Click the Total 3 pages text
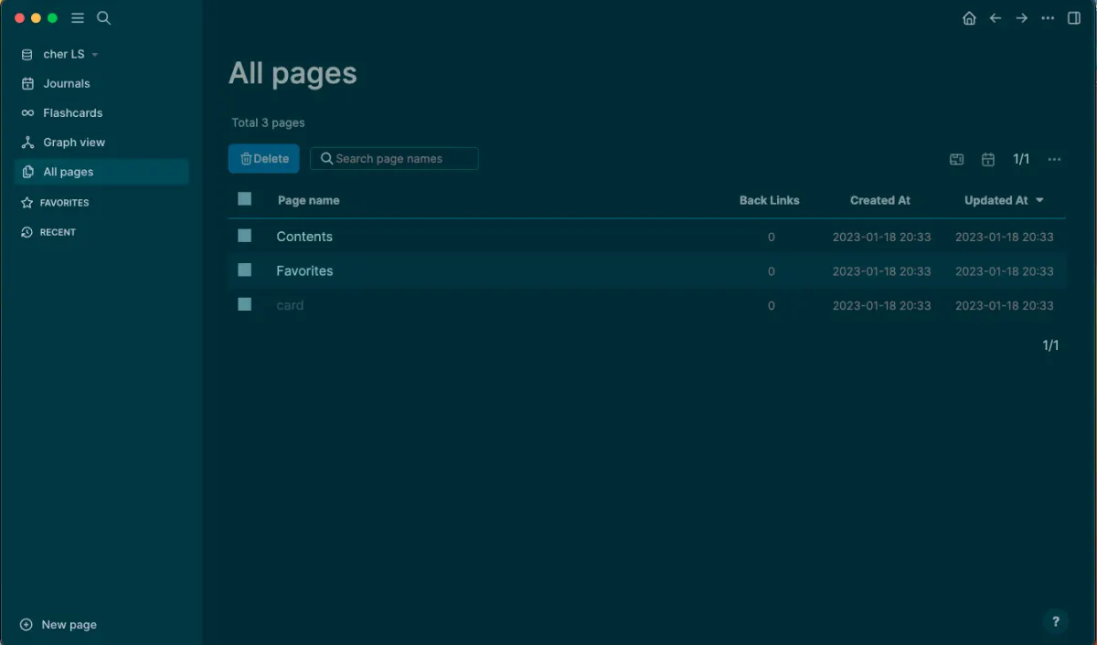Image resolution: width=1097 pixels, height=645 pixels. click(x=268, y=122)
